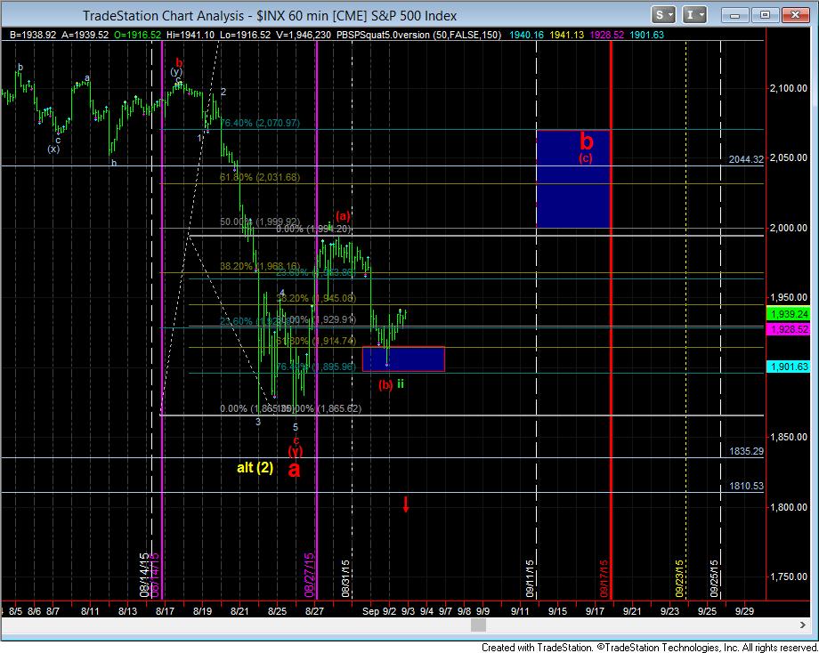Select the small blue support box
Screen dimensions: 819x653
[403, 359]
